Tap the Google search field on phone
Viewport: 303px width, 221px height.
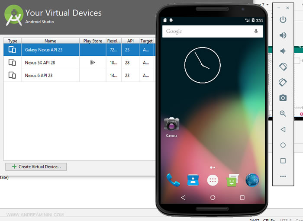(213, 31)
